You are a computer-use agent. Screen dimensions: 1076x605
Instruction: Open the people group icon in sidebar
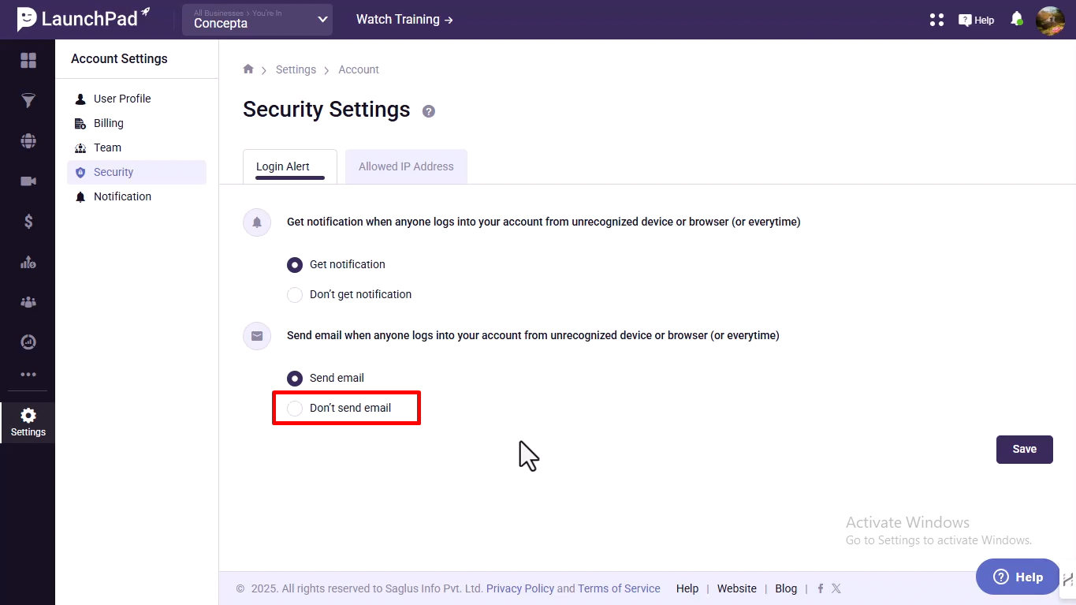(28, 302)
